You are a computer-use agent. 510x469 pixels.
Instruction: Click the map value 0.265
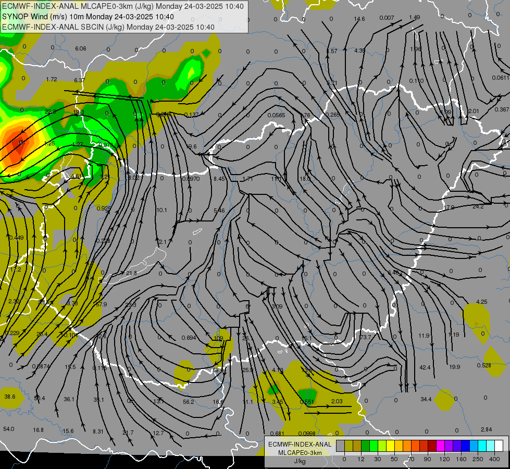[332, 115]
